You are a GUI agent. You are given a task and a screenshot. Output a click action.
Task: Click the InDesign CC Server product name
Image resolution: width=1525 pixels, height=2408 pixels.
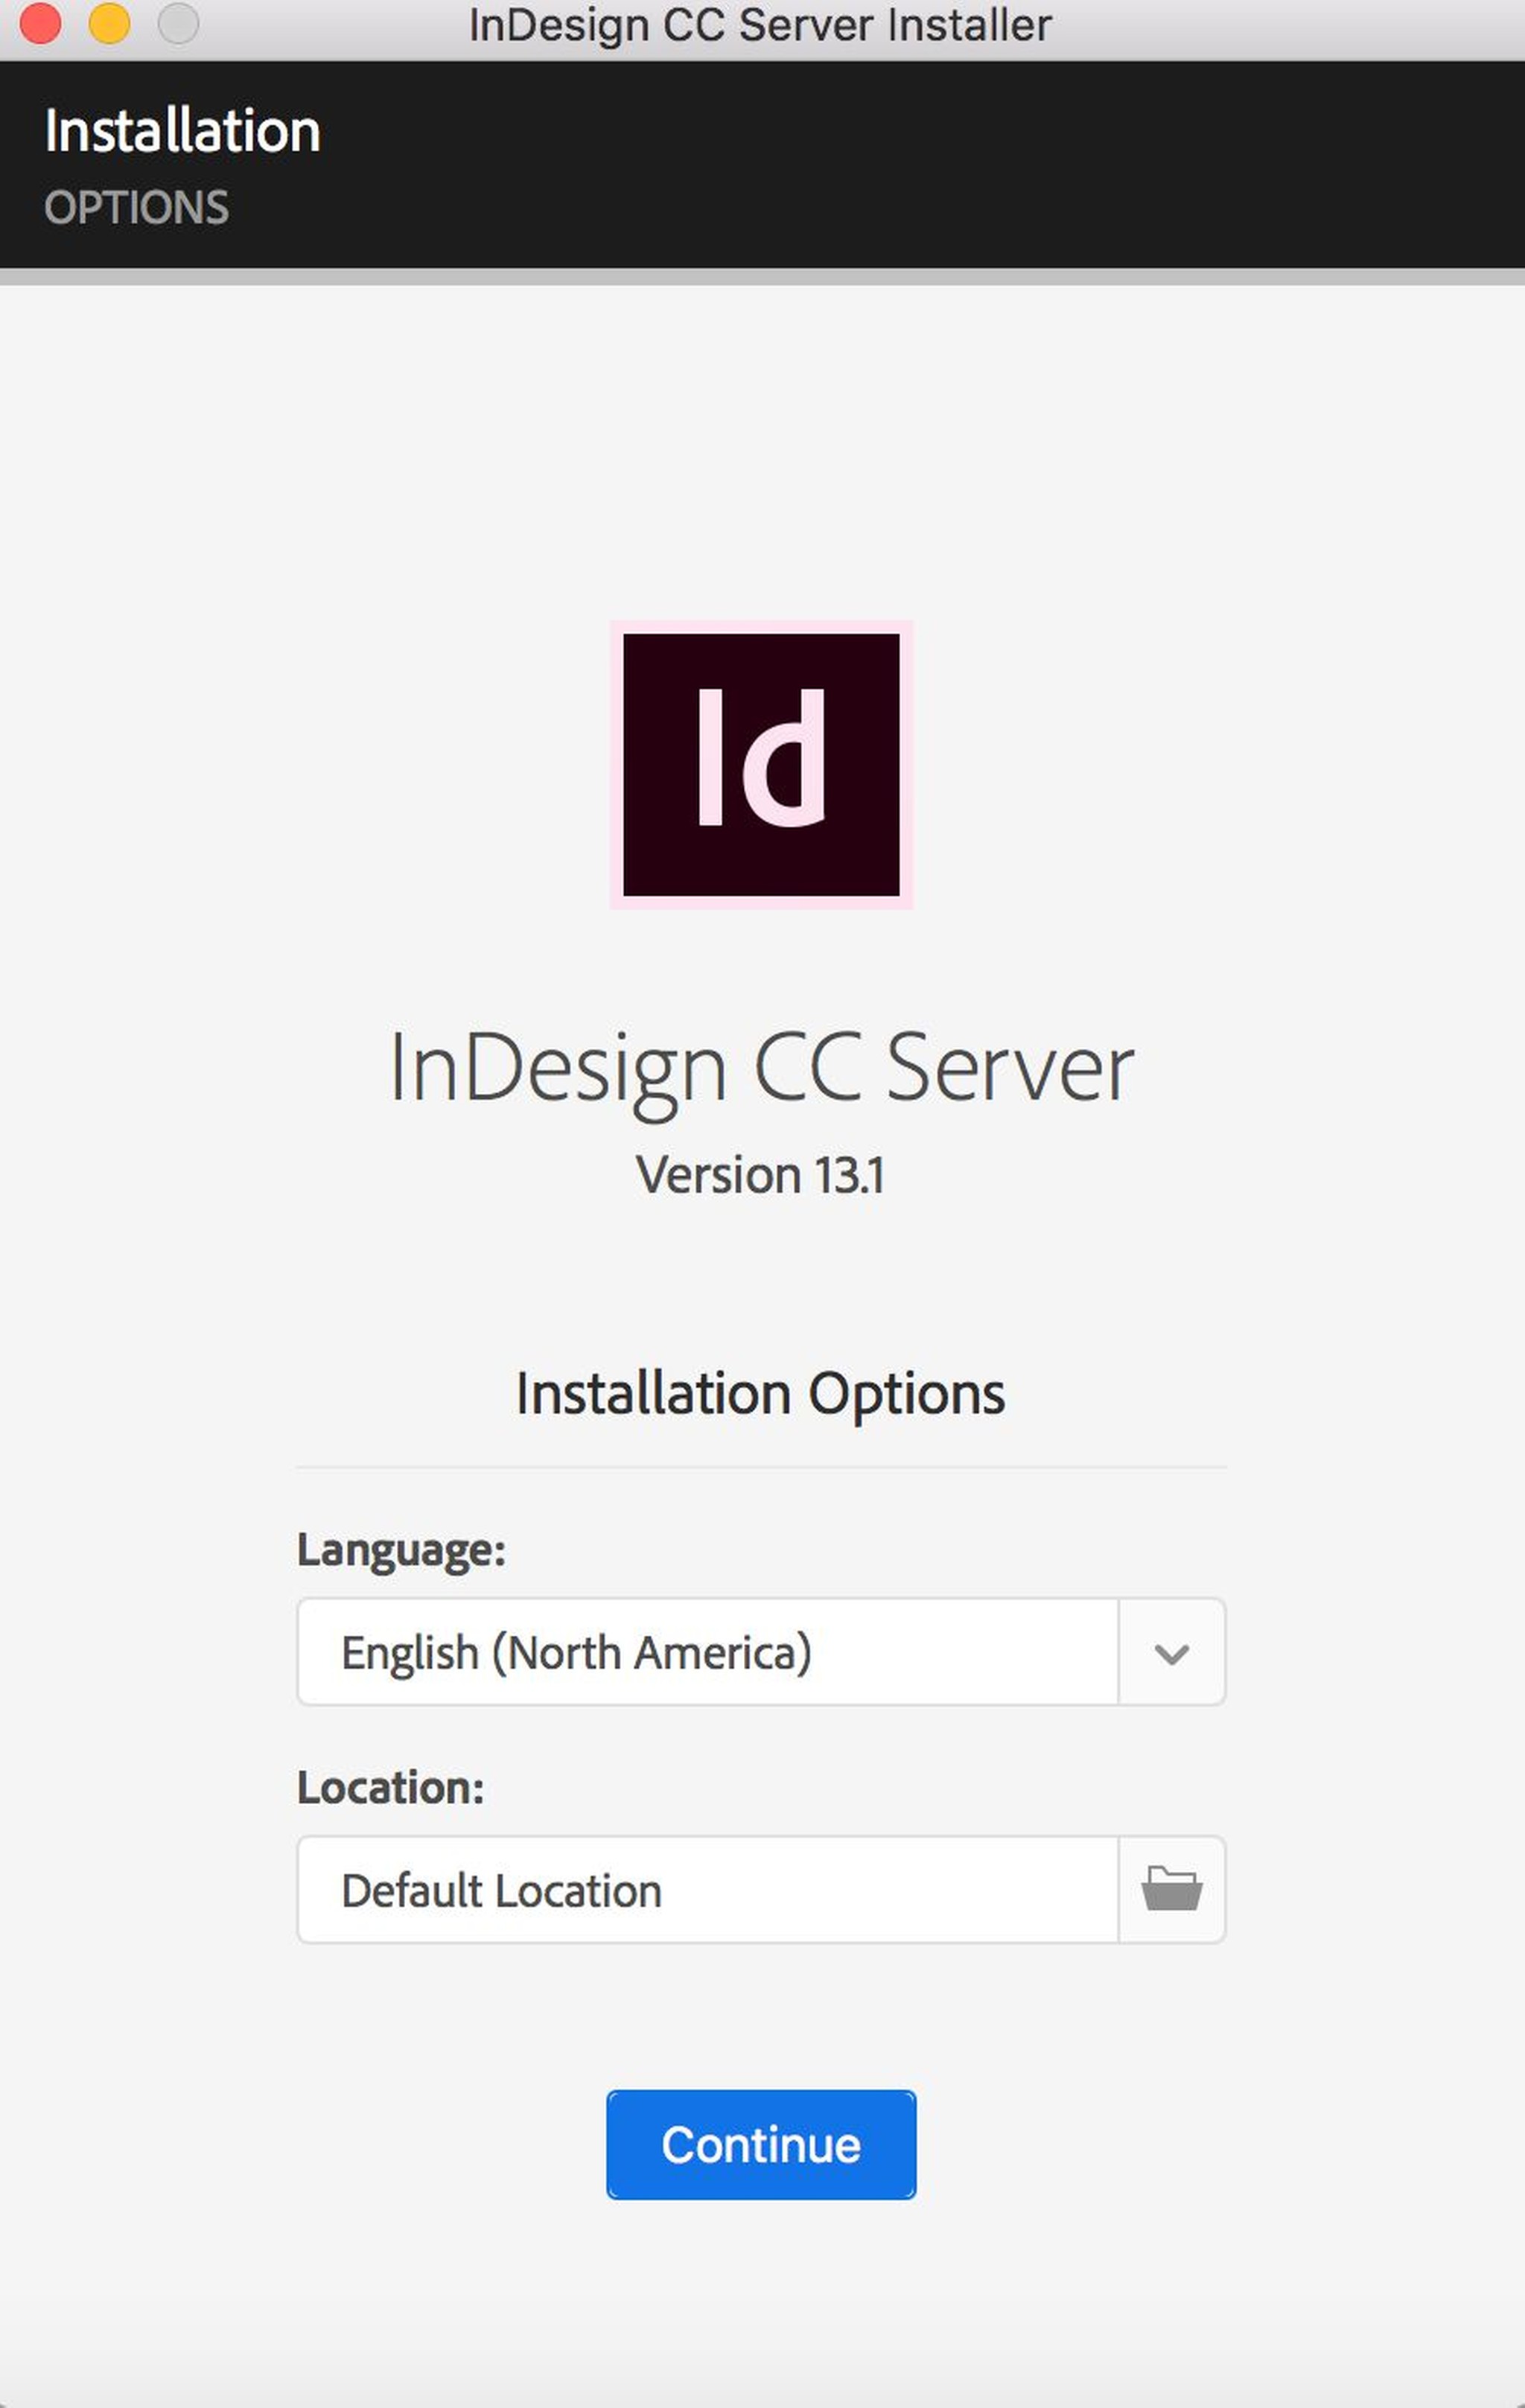coord(761,1068)
